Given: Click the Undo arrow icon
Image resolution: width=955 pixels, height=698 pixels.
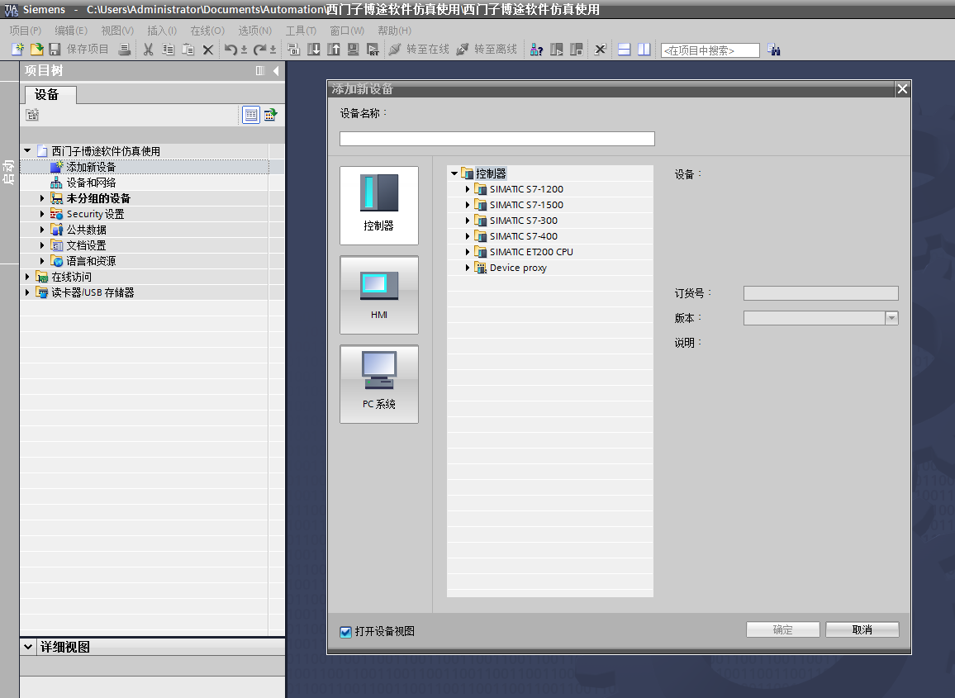Looking at the screenshot, I should (230, 50).
